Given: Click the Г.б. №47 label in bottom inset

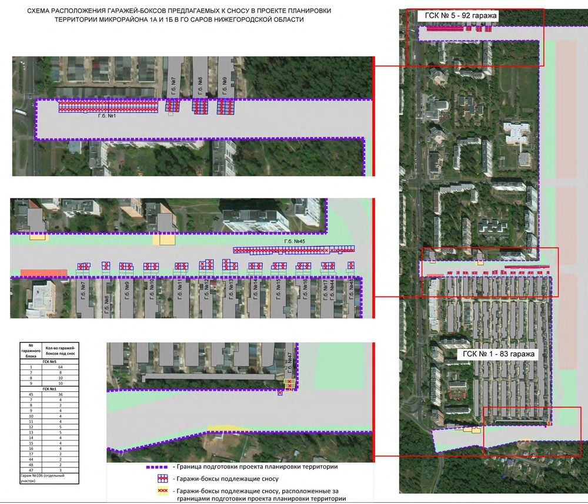Looking at the screenshot, I should point(289,365).
